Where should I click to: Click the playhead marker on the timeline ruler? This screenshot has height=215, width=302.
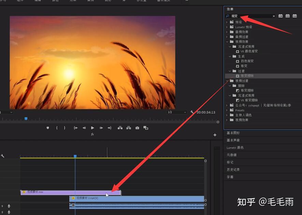75,155
